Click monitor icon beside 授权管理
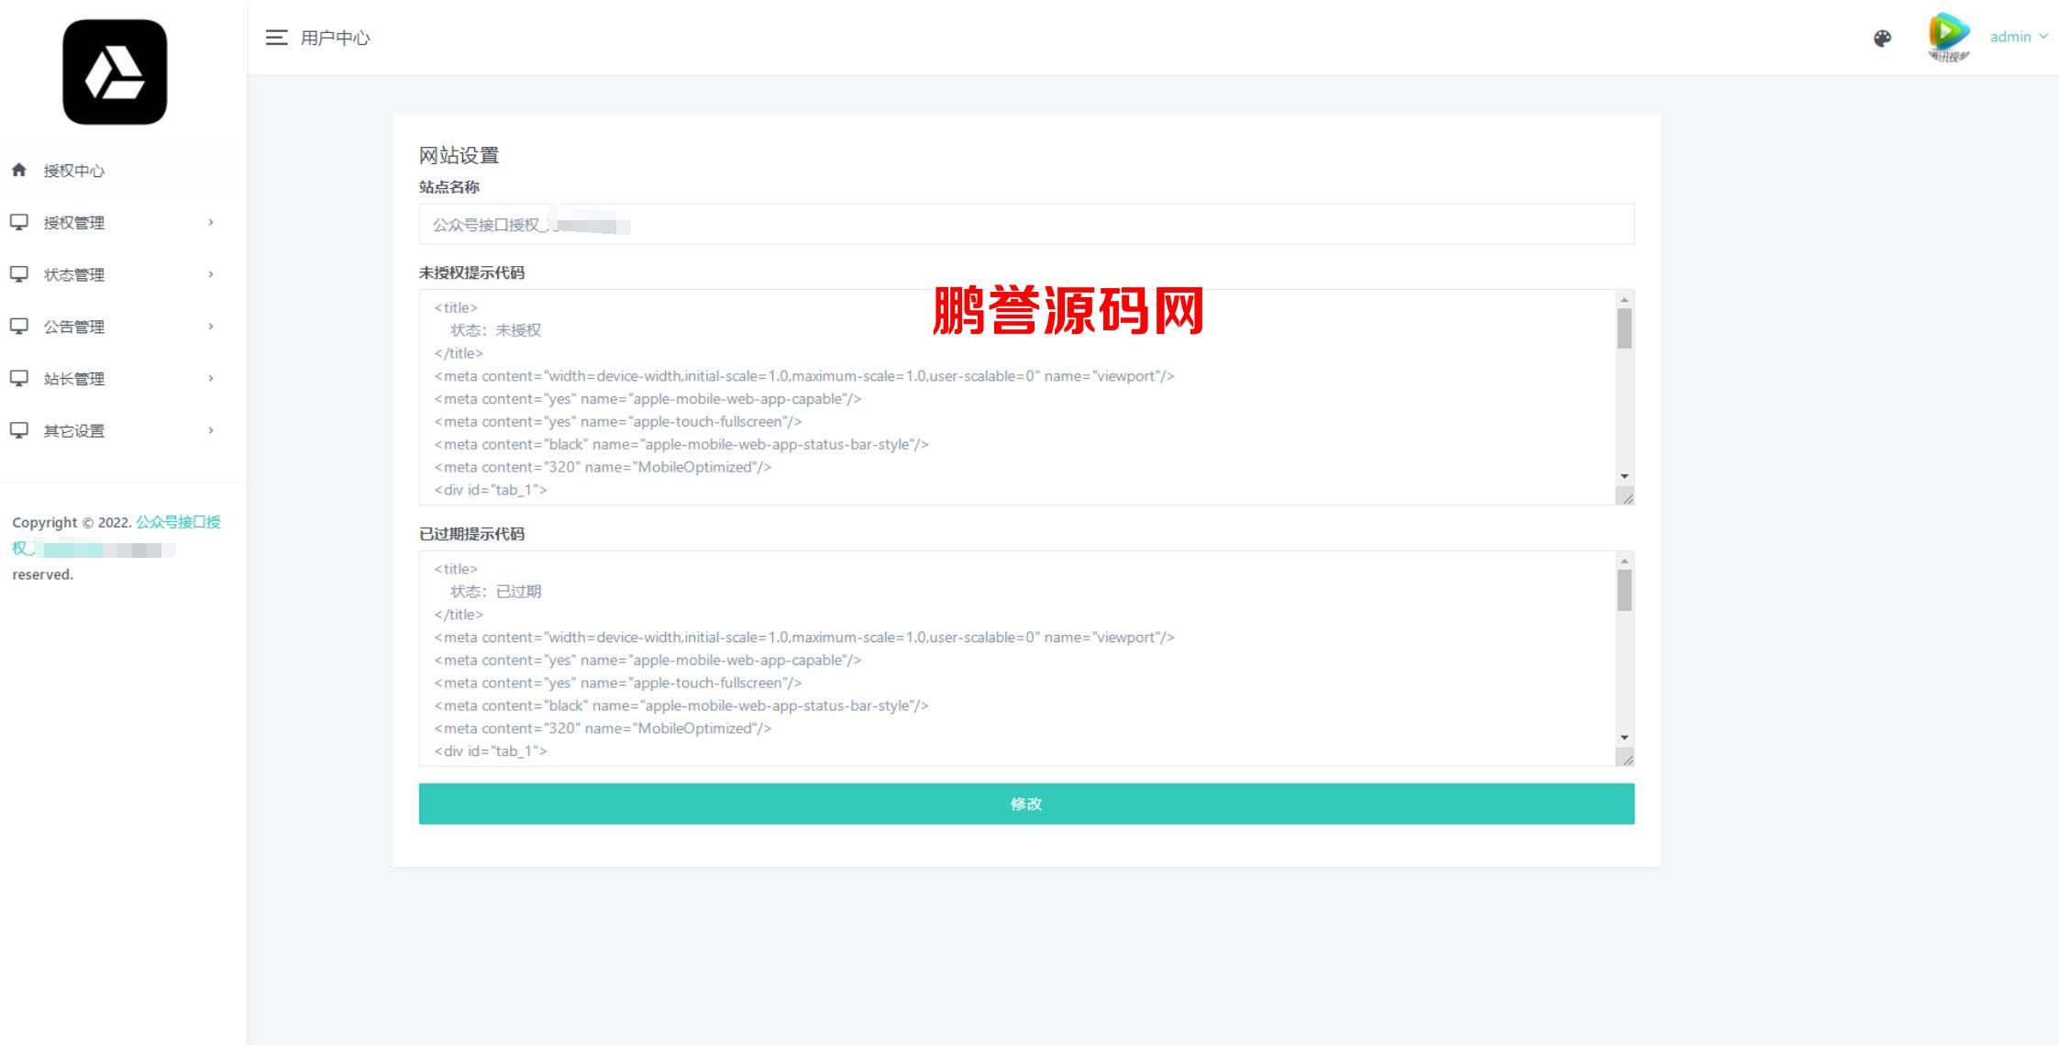Screen dimensions: 2059x1045 (x=19, y=222)
